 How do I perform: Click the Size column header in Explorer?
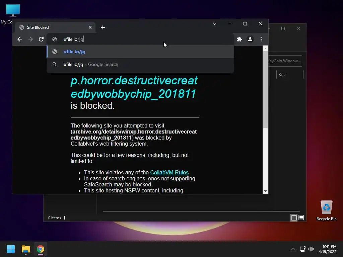(290, 75)
